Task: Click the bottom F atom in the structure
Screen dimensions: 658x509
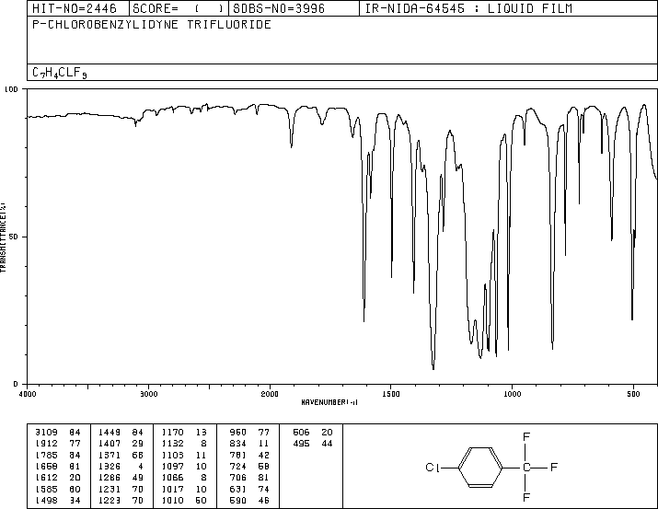Action: point(526,498)
